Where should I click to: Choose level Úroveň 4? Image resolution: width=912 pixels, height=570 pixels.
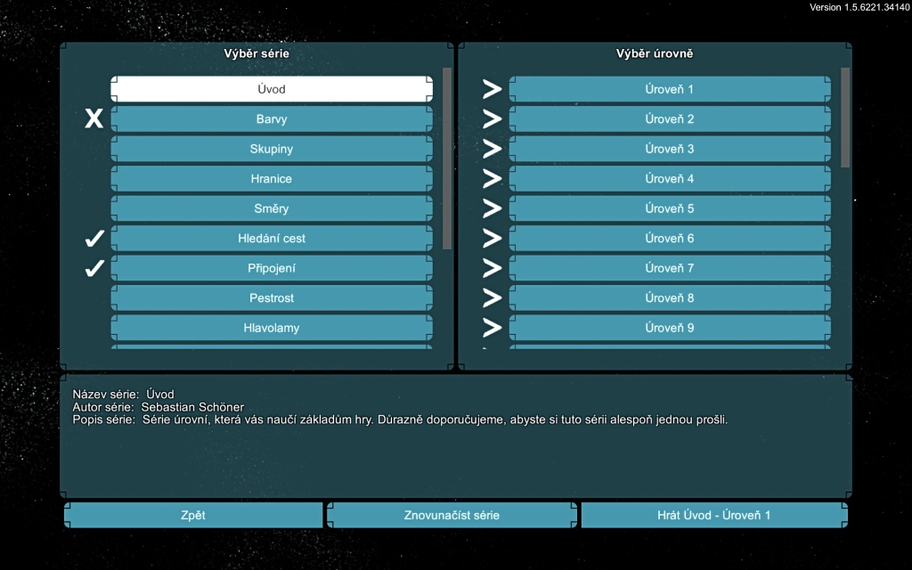pyautogui.click(x=670, y=179)
